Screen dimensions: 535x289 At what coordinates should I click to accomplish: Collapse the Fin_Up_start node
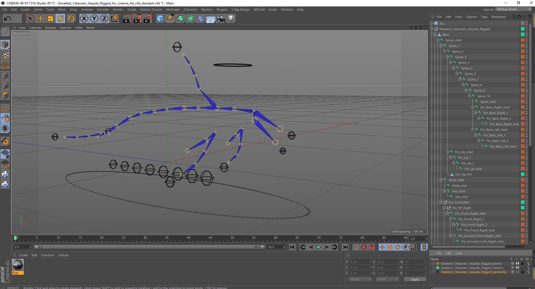[x=447, y=152]
